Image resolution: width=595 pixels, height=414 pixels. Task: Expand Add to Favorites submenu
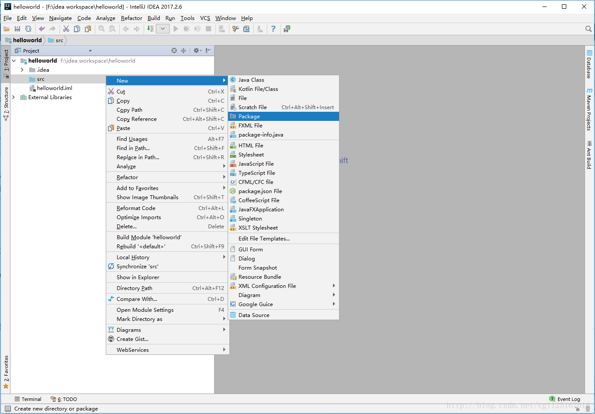(168, 188)
